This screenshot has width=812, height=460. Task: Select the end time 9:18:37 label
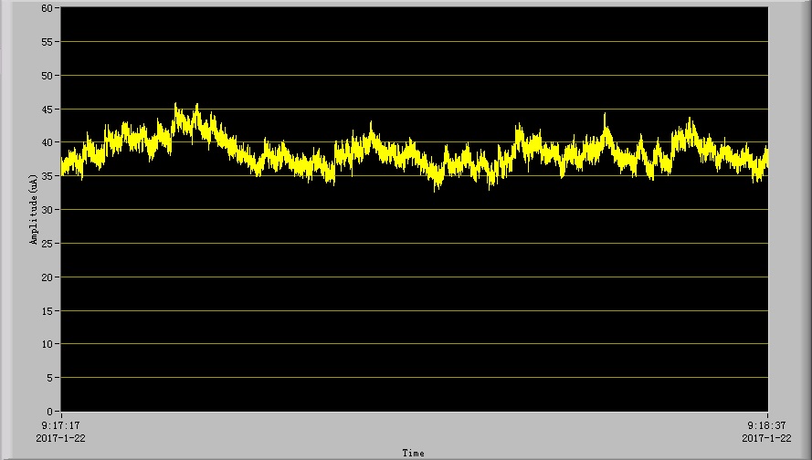click(766, 425)
